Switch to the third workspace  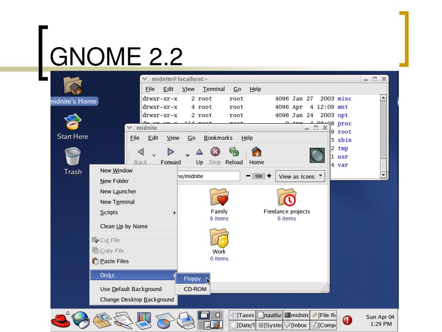[x=204, y=324]
